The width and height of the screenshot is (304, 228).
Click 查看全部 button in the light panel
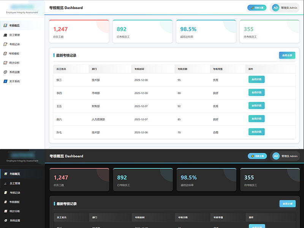pos(287,55)
